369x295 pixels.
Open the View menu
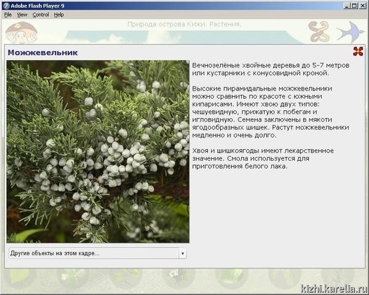[22, 14]
